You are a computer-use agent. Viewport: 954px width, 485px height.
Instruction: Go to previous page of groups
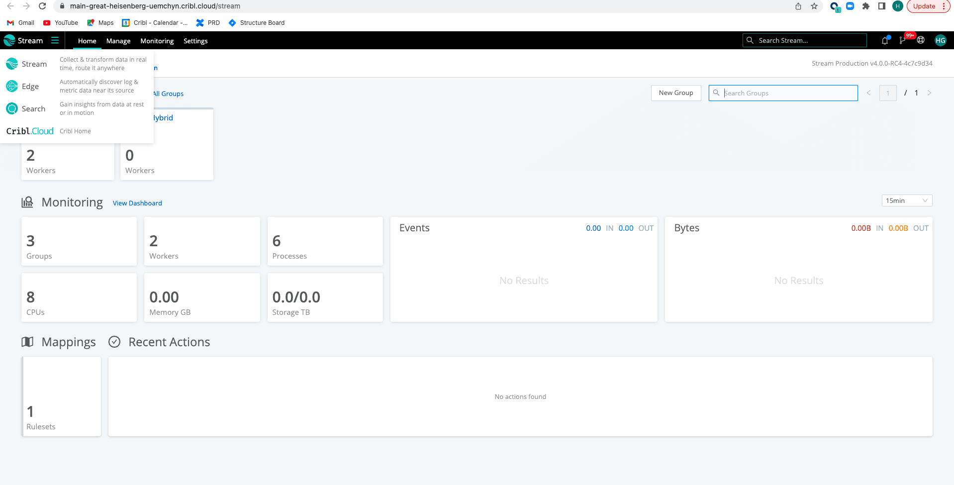point(868,93)
